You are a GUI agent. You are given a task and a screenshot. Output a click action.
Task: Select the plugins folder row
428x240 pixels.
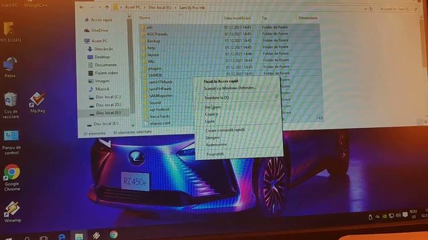(231, 68)
